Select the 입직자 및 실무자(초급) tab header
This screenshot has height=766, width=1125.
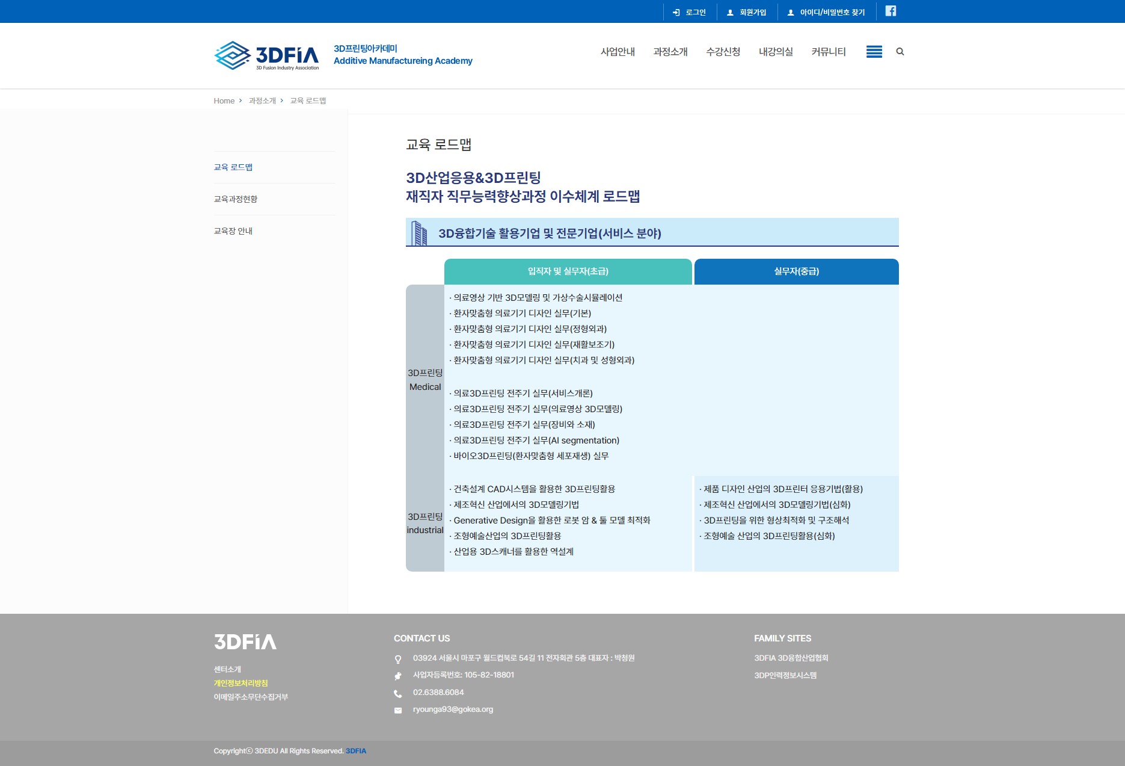tap(568, 271)
